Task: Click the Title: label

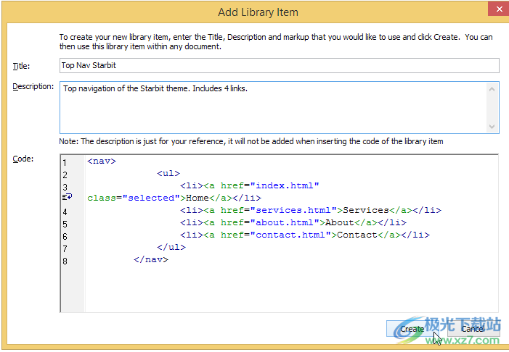Action: click(21, 66)
